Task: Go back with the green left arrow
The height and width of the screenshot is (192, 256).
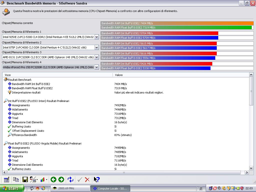Action: point(53,179)
